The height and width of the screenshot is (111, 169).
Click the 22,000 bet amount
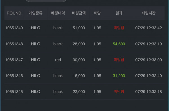coord(79,92)
